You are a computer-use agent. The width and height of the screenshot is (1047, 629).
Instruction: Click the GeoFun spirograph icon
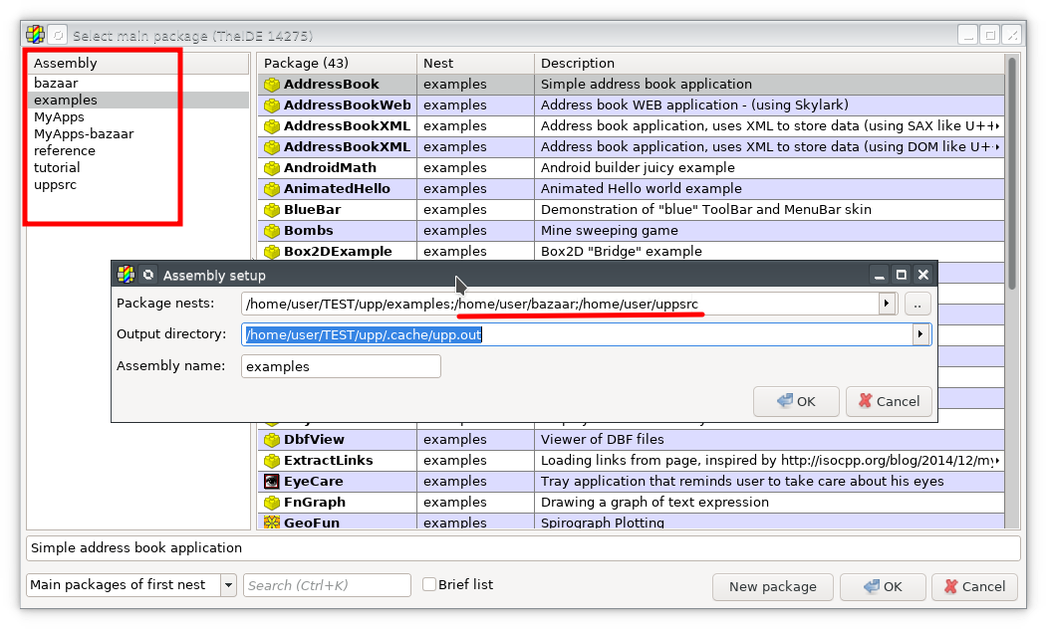tap(272, 523)
